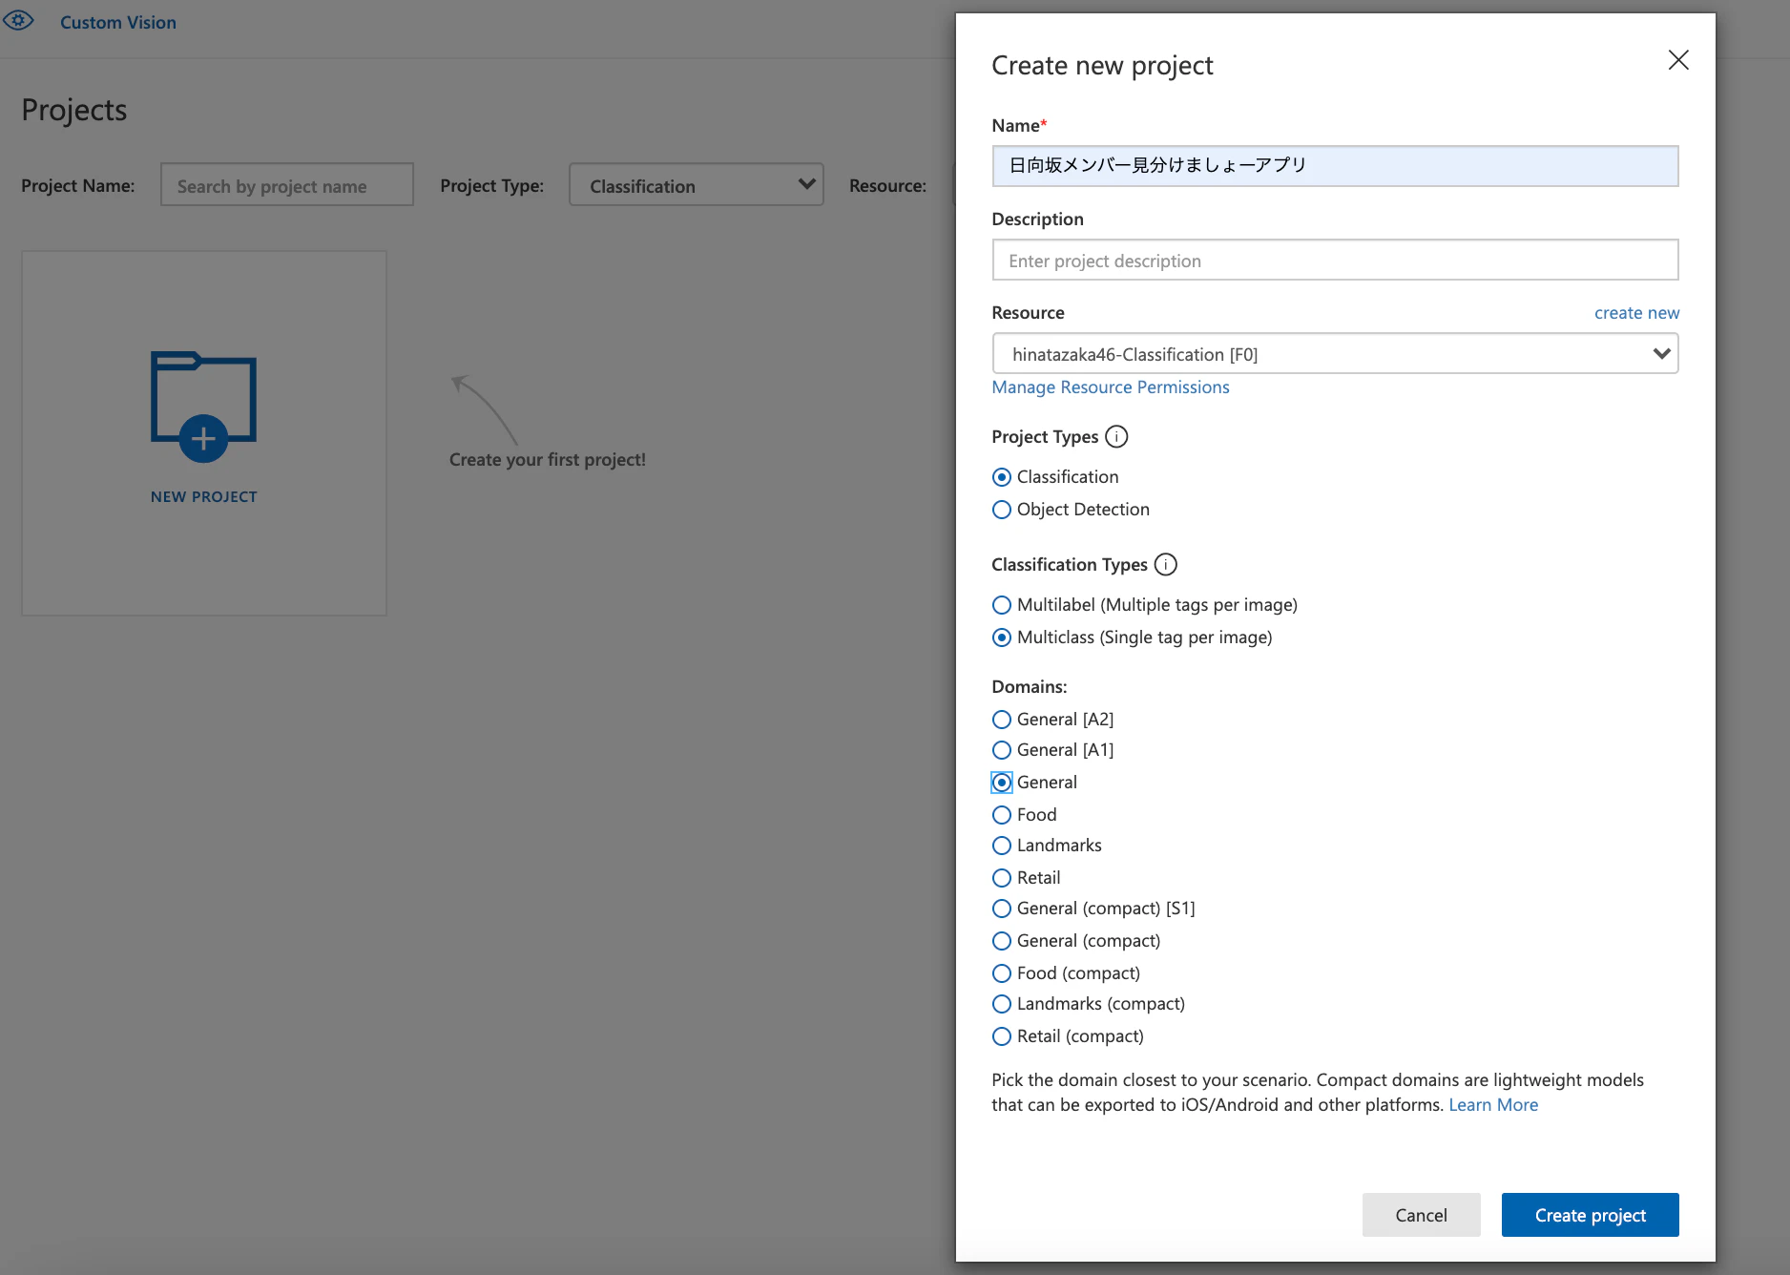Click the Project Types info icon
Image resolution: width=1790 pixels, height=1275 pixels.
(1115, 437)
